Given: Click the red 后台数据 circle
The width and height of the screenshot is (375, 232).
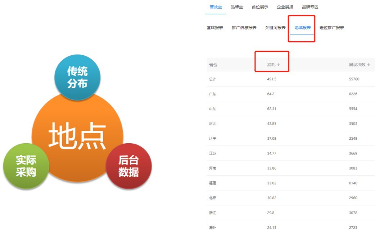Looking at the screenshot, I should 128,166.
